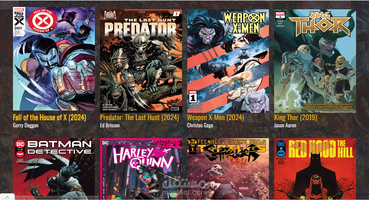Click the King Thor (2019) title link

[x=296, y=117]
